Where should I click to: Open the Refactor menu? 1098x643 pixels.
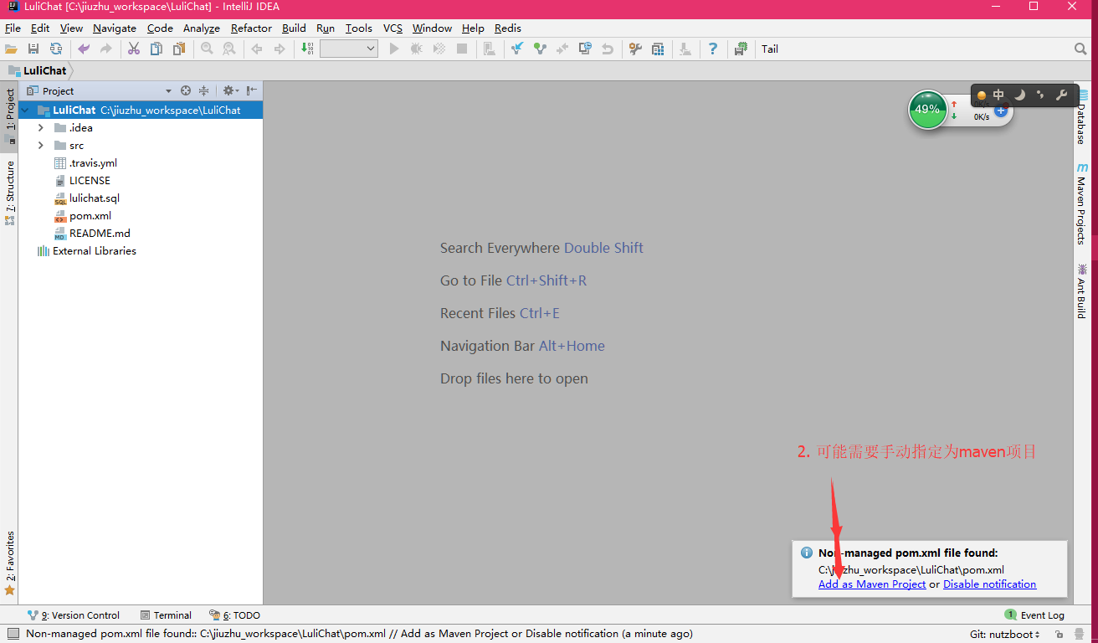click(x=251, y=28)
